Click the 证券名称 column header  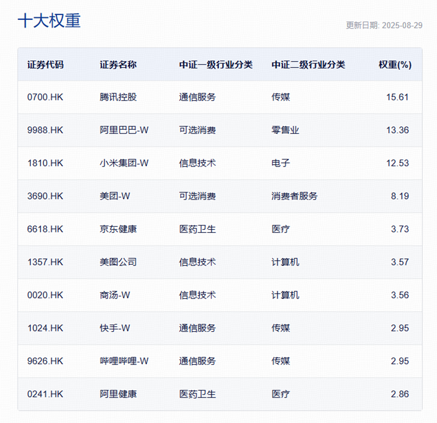[118, 65]
